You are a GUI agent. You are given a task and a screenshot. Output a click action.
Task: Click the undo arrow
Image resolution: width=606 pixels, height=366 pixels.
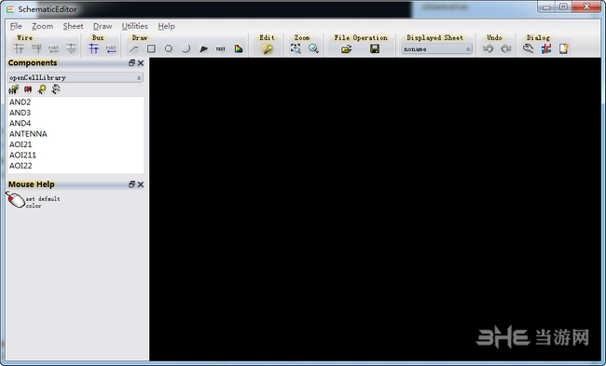click(489, 48)
